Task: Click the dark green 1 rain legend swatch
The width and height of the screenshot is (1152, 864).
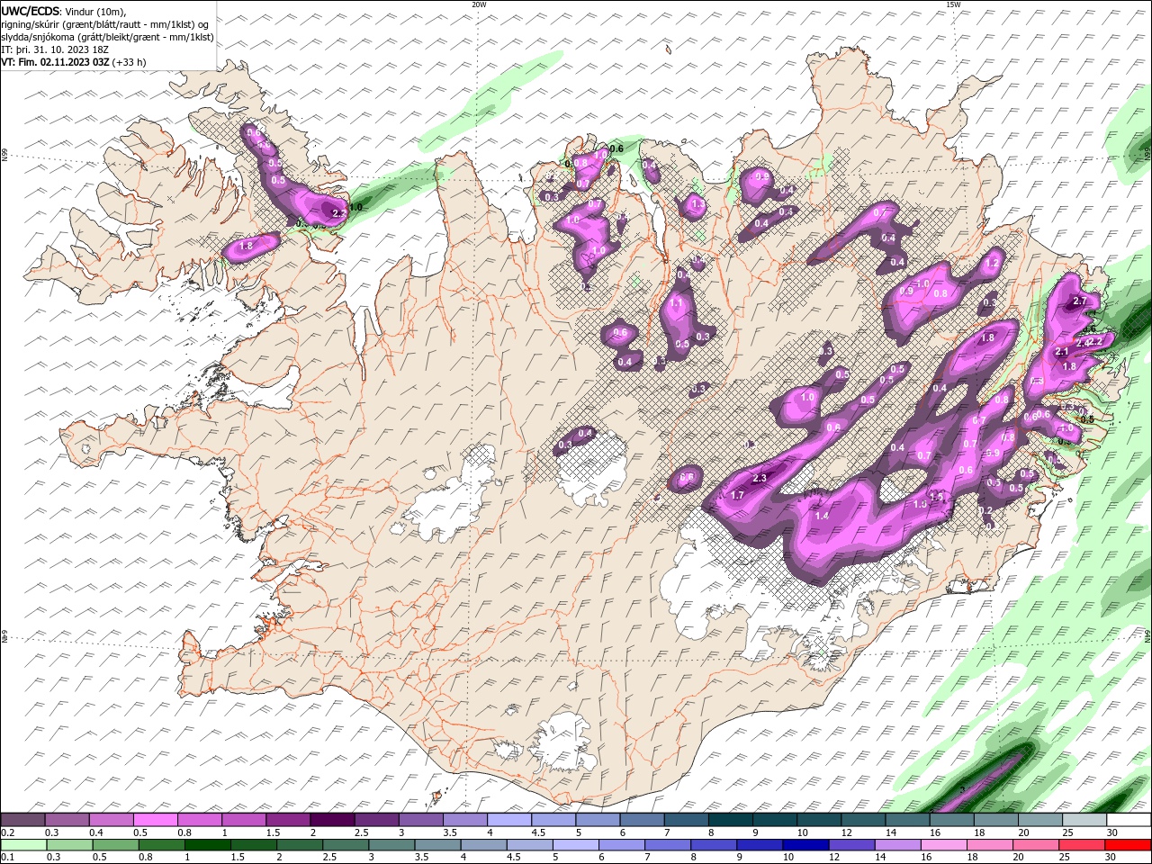Action: click(x=208, y=845)
